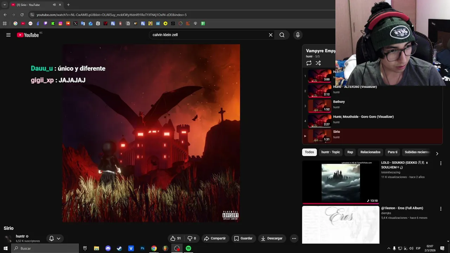
Task: Toggle shuffle on the playlist
Action: pyautogui.click(x=318, y=63)
